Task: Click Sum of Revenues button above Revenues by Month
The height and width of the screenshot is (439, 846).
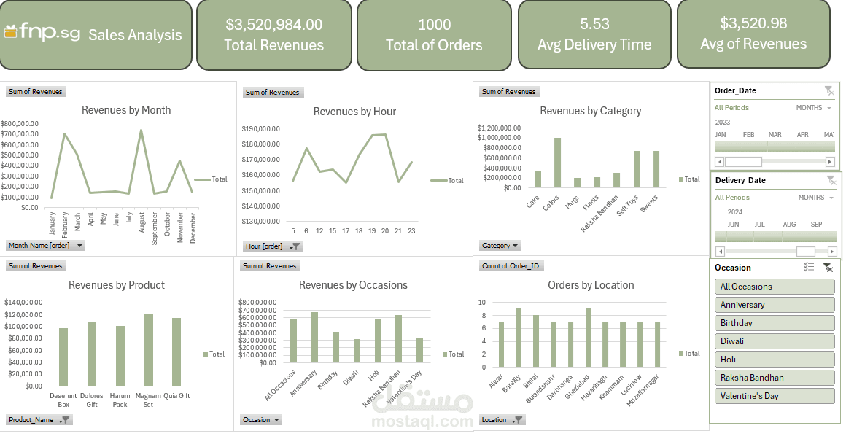Action: point(36,91)
